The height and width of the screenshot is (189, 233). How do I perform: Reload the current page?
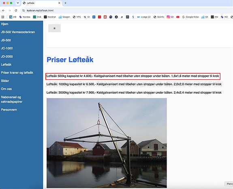click(x=16, y=11)
